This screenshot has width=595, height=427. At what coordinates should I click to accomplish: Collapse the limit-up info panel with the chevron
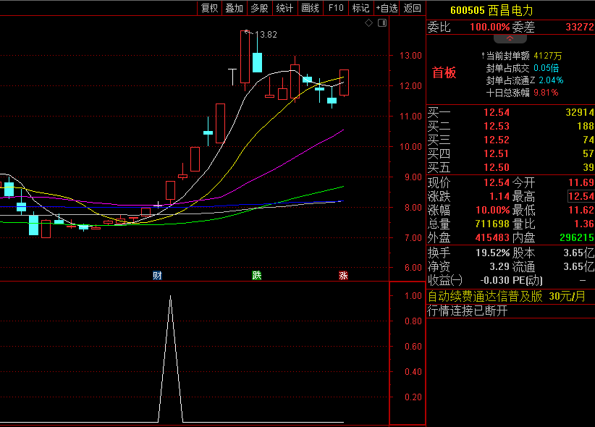pos(510,38)
